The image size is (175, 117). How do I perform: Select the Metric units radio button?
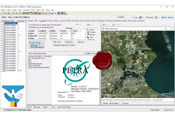coord(43,107)
